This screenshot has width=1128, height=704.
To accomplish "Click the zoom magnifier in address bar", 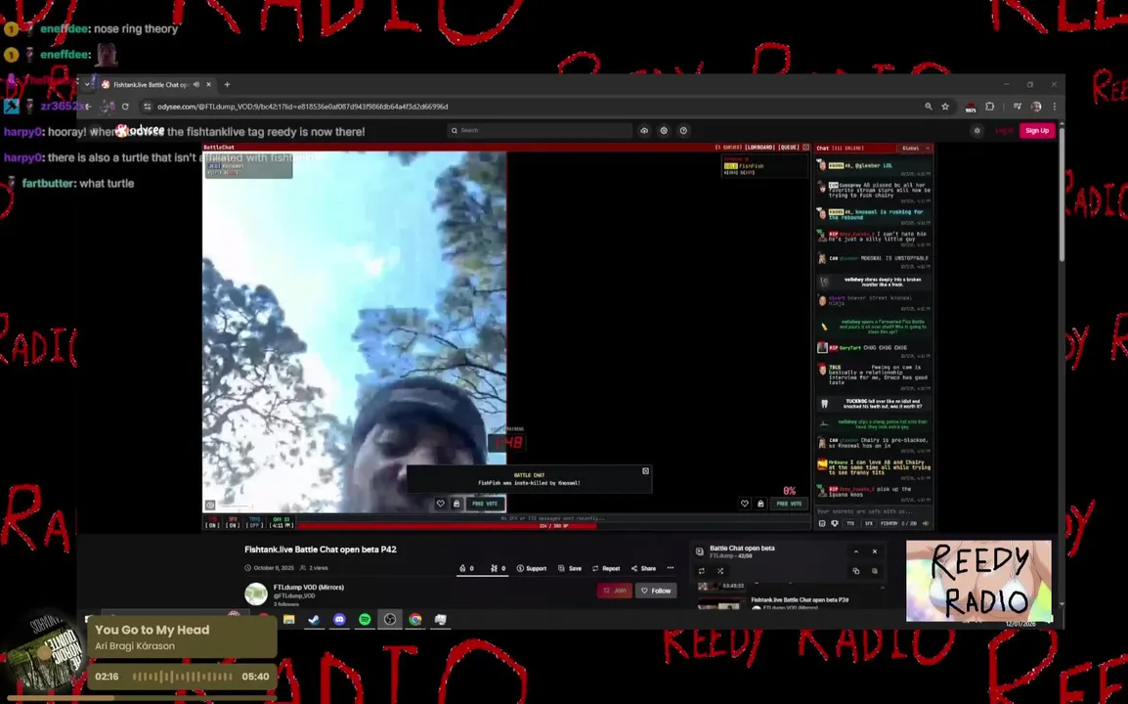I will point(929,107).
